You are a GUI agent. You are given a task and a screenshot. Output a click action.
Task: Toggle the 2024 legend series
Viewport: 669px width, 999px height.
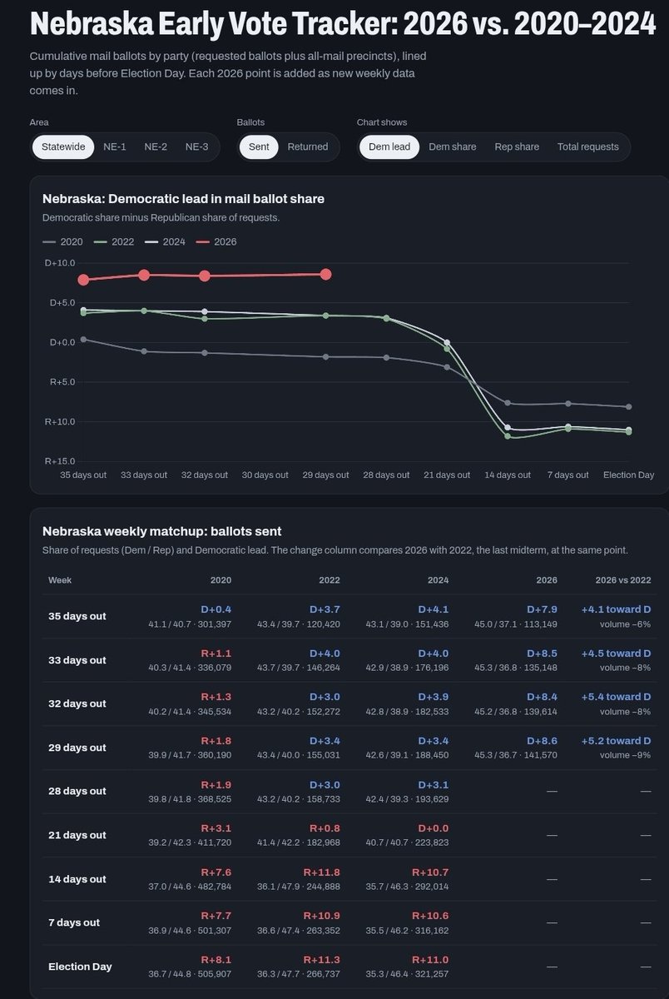point(166,241)
